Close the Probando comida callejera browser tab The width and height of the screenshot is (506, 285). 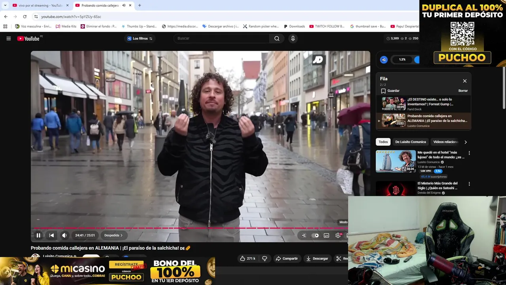tap(130, 6)
